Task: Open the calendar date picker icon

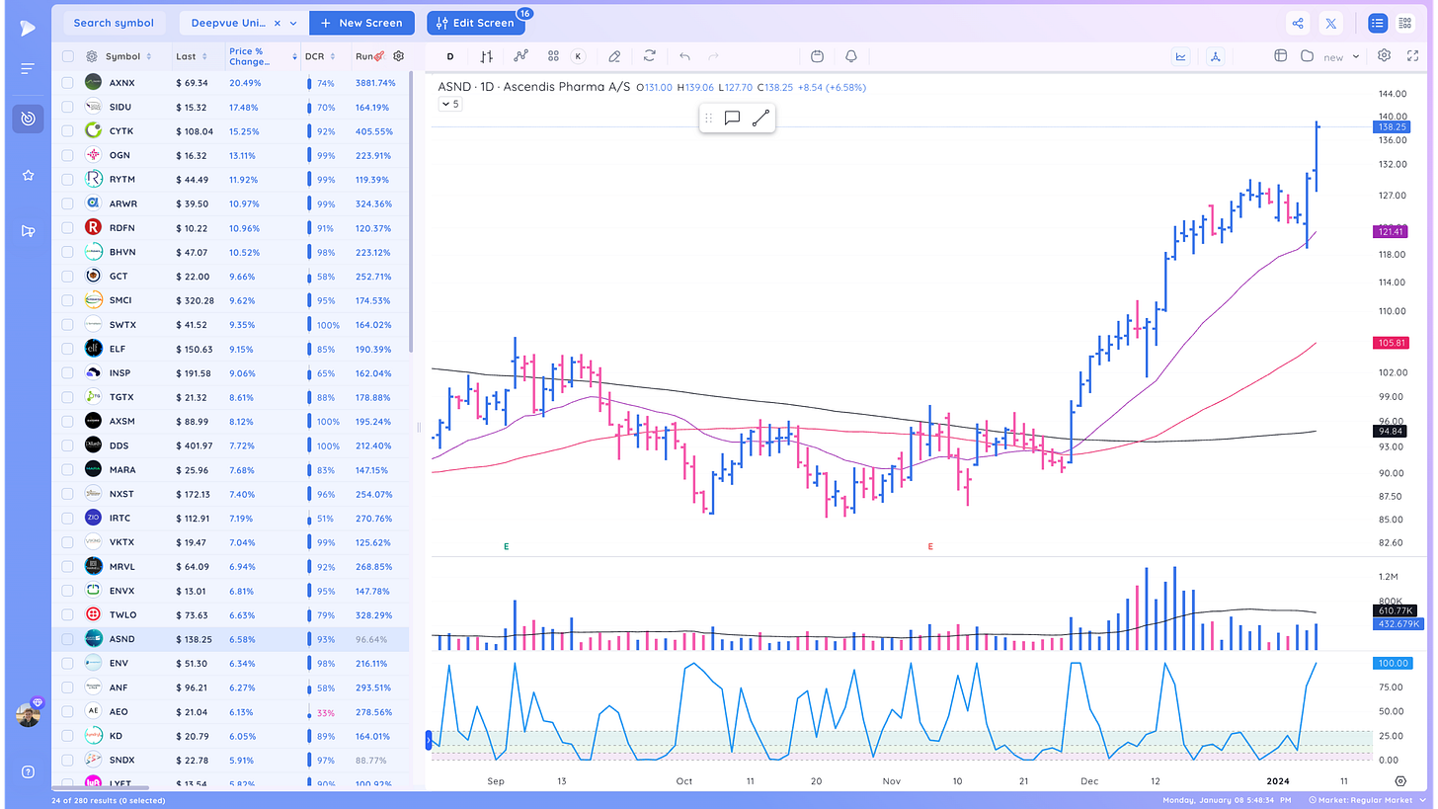Action: click(817, 56)
